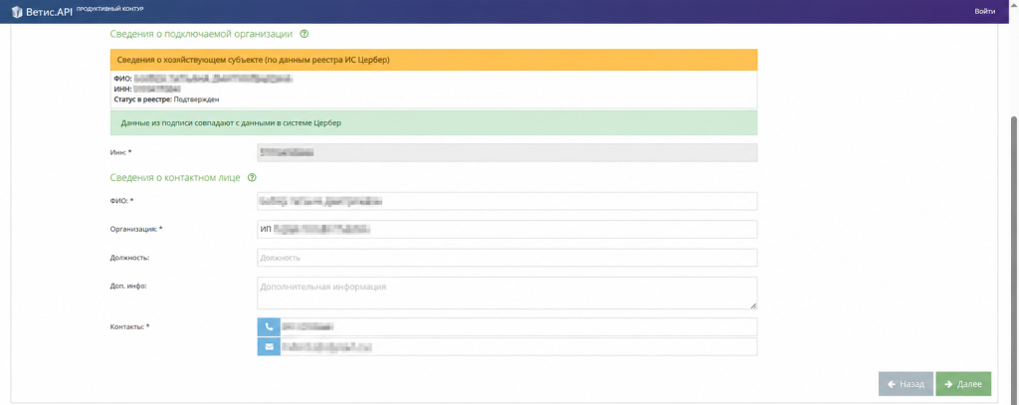Screen dimensions: 1019x405
Task: Click the ФИО contact person field
Action: click(507, 202)
